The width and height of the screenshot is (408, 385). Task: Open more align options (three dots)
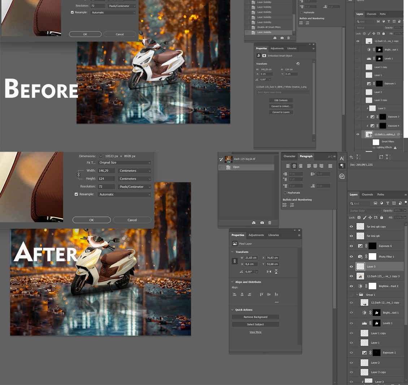coord(276,302)
